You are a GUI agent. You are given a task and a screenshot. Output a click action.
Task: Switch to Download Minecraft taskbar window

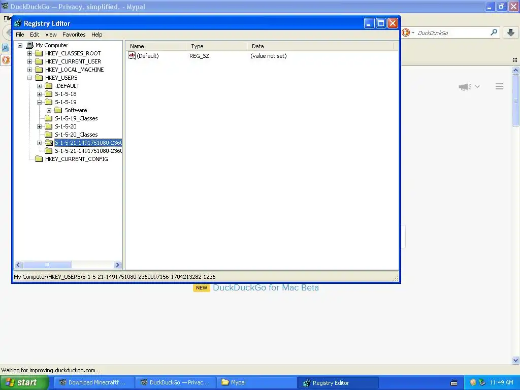94,383
